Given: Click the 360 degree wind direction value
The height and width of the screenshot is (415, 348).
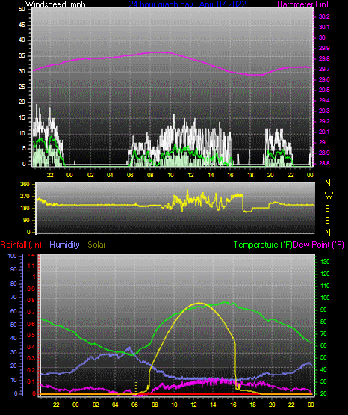Looking at the screenshot, I should [x=25, y=185].
